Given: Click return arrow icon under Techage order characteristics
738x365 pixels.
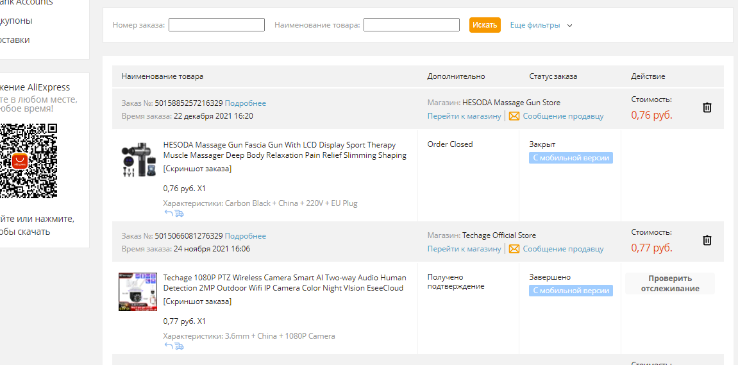Looking at the screenshot, I should click(x=169, y=346).
